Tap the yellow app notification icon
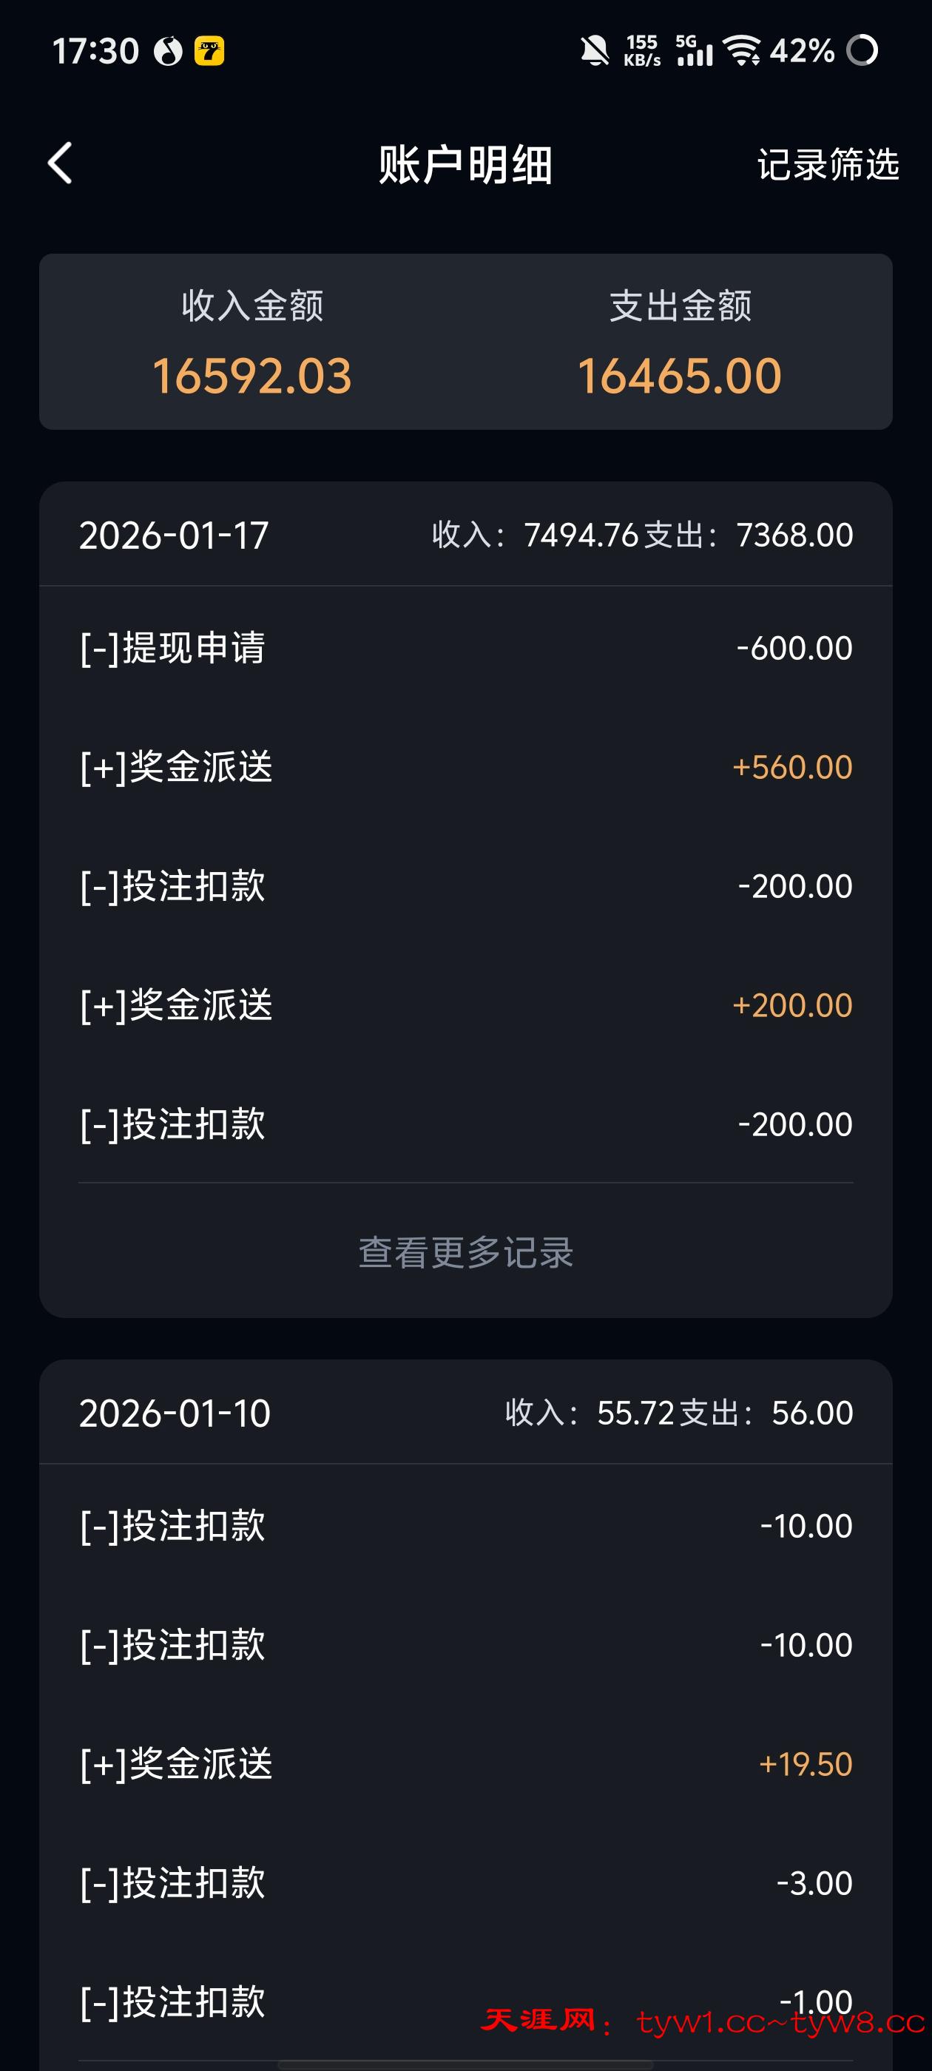The width and height of the screenshot is (932, 2071). [210, 52]
